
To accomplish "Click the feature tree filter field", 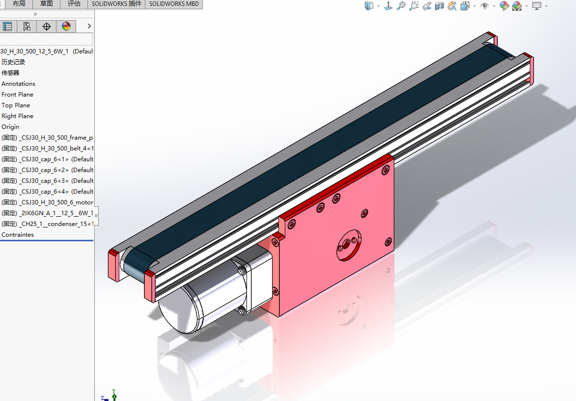I will pyautogui.click(x=46, y=39).
